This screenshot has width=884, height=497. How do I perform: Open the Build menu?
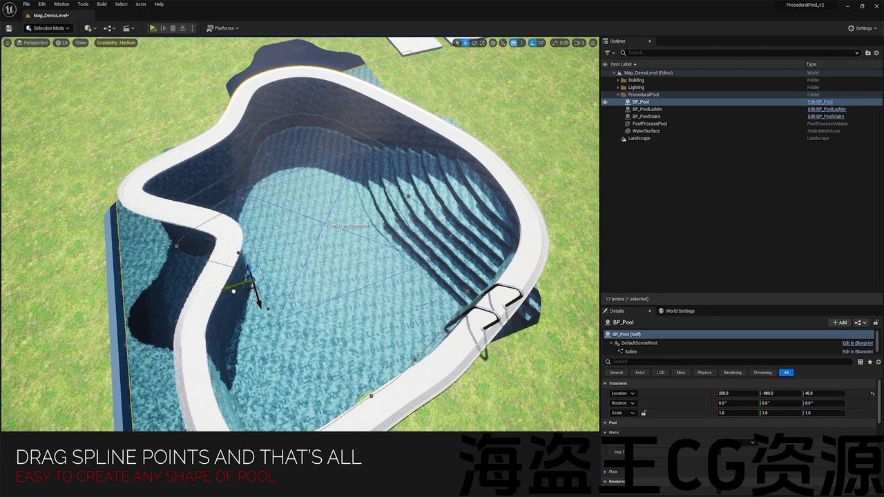102,4
